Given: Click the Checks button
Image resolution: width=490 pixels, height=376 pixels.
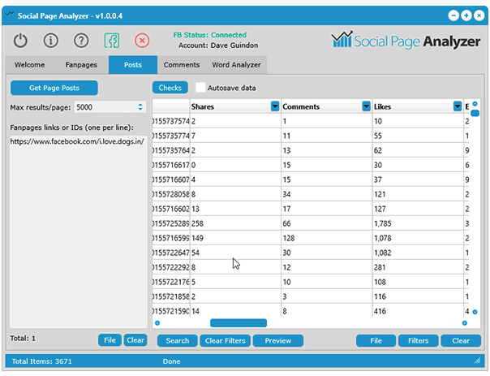Looking at the screenshot, I should tap(170, 88).
